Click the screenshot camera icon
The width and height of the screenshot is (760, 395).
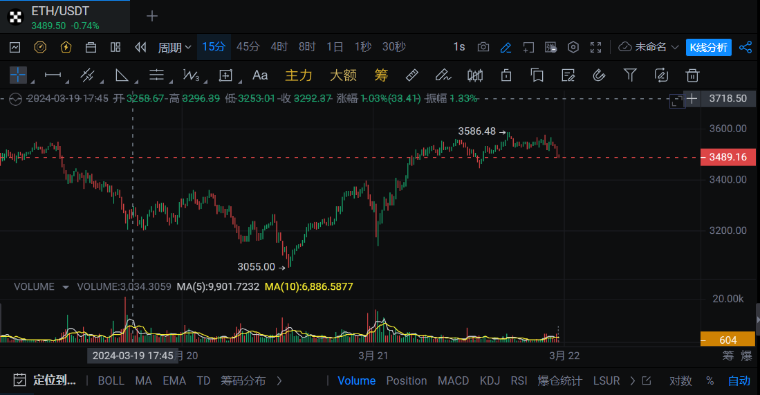483,47
